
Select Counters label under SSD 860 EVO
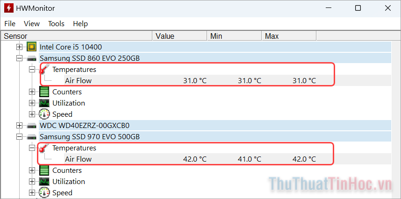(67, 92)
